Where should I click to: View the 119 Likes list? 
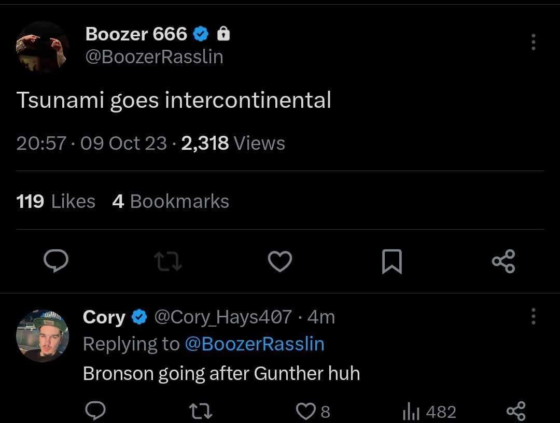(x=56, y=201)
